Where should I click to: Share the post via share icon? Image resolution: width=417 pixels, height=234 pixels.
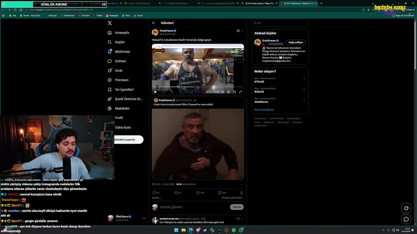[241, 193]
